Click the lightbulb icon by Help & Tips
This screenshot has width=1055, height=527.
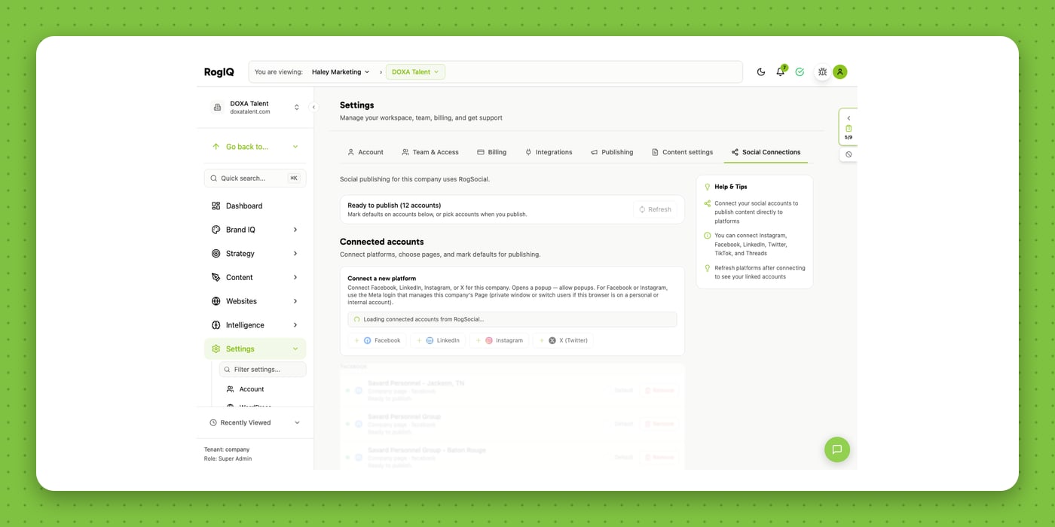click(708, 187)
